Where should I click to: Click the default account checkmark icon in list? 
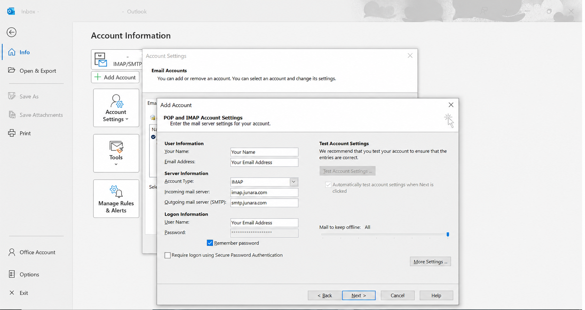tap(153, 137)
